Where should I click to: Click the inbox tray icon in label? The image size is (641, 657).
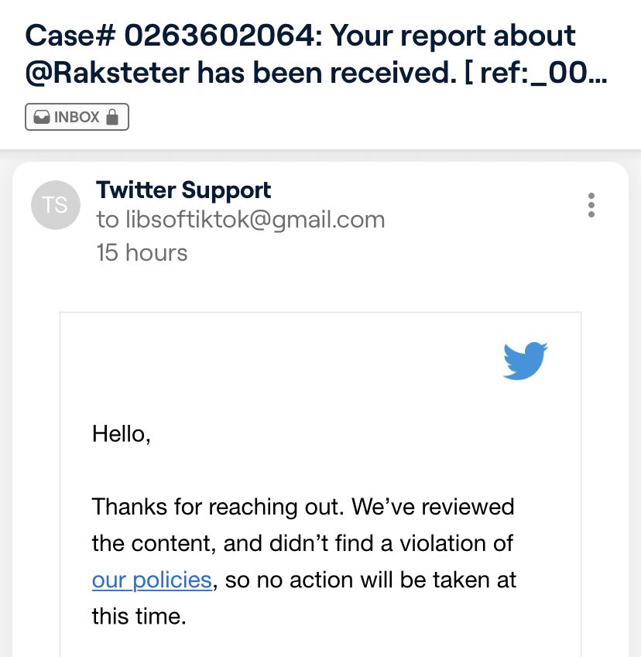(42, 118)
